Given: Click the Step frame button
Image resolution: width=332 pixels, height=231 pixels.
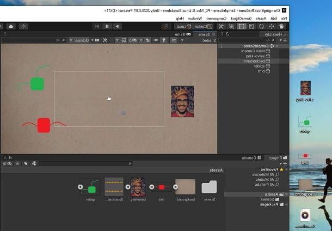Looking at the screenshot, I should [x=97, y=27].
